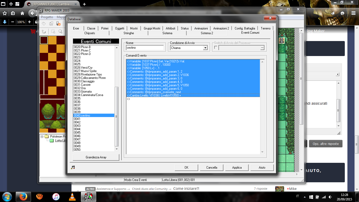This screenshot has height=202, width=359.
Task: Switch to the Chipsets tab
Action: 90,33
